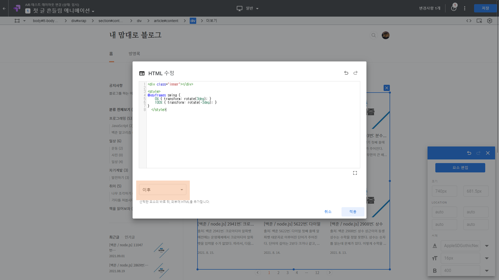Click the Google Optimize logo
The image size is (499, 280).
[17, 8]
